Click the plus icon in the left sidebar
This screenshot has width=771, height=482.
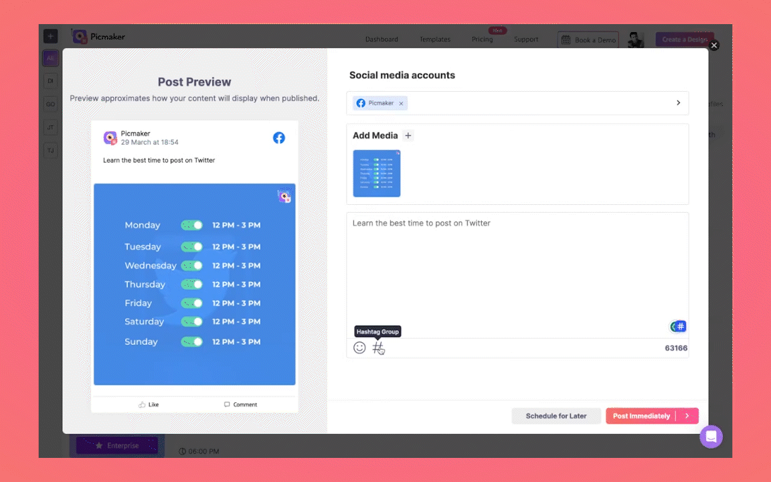point(50,36)
